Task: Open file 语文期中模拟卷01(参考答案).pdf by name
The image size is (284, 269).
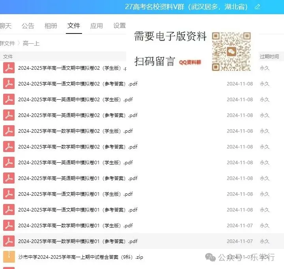Action: click(78, 210)
